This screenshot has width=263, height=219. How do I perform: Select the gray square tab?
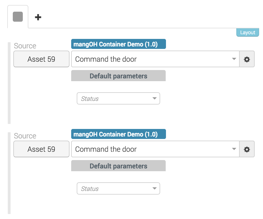(x=18, y=17)
